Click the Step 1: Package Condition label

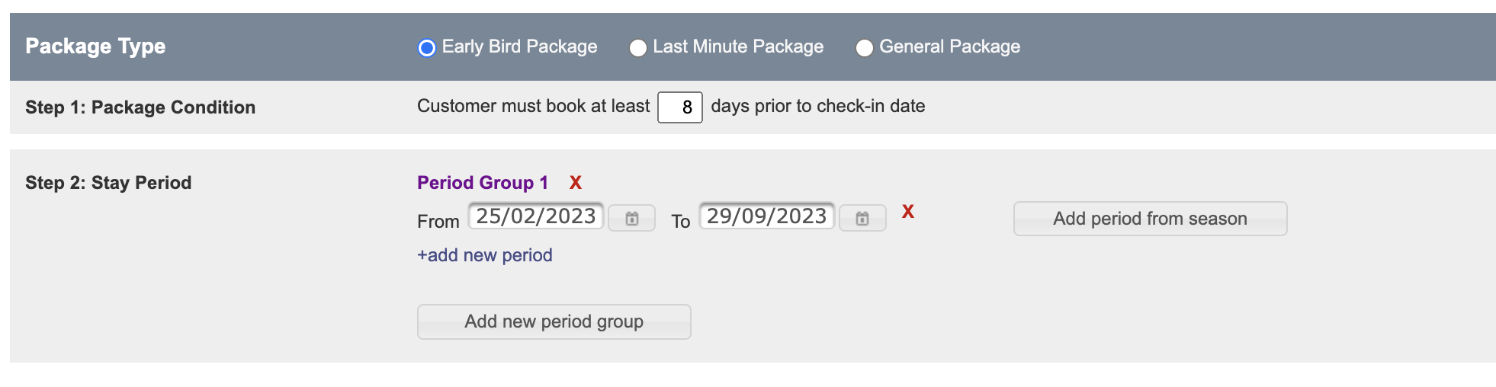140,107
